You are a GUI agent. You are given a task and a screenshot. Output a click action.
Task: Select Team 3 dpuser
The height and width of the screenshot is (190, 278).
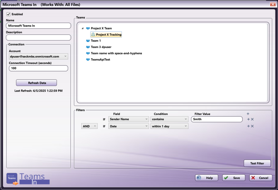(x=101, y=47)
